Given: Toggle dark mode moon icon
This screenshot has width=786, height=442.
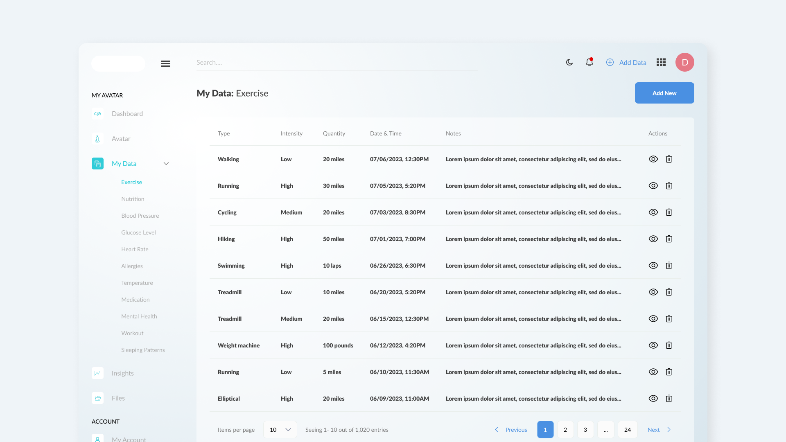Looking at the screenshot, I should pyautogui.click(x=569, y=62).
